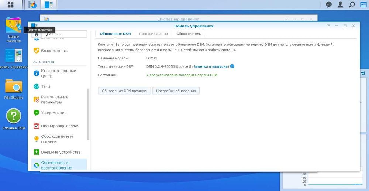Click the sidebar scrollbar in Control Panel
The image size is (369, 191).
pyautogui.click(x=88, y=114)
